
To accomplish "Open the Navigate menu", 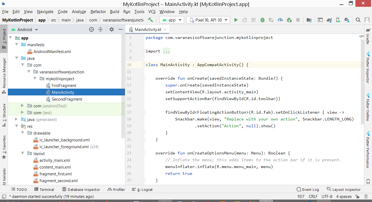I will click(x=45, y=12).
